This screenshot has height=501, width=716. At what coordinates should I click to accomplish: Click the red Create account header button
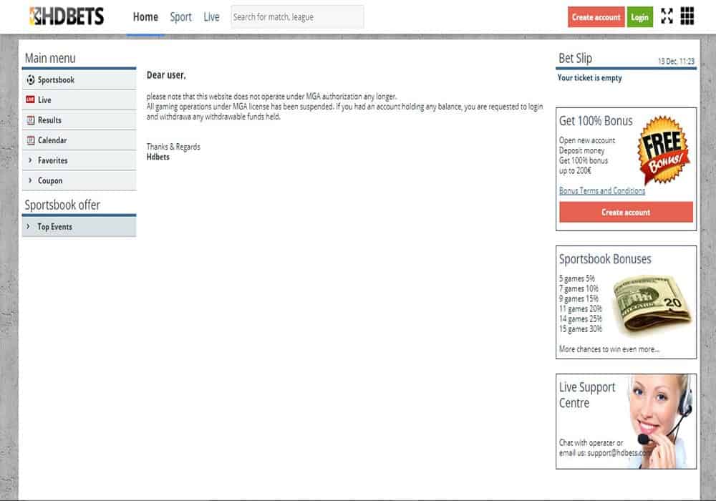tap(596, 17)
